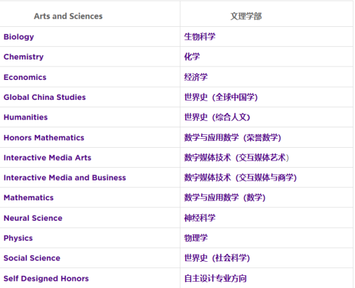Click the link 数字媒体技术 (交互媒体艺术)
The image size is (355, 288).
(236, 157)
